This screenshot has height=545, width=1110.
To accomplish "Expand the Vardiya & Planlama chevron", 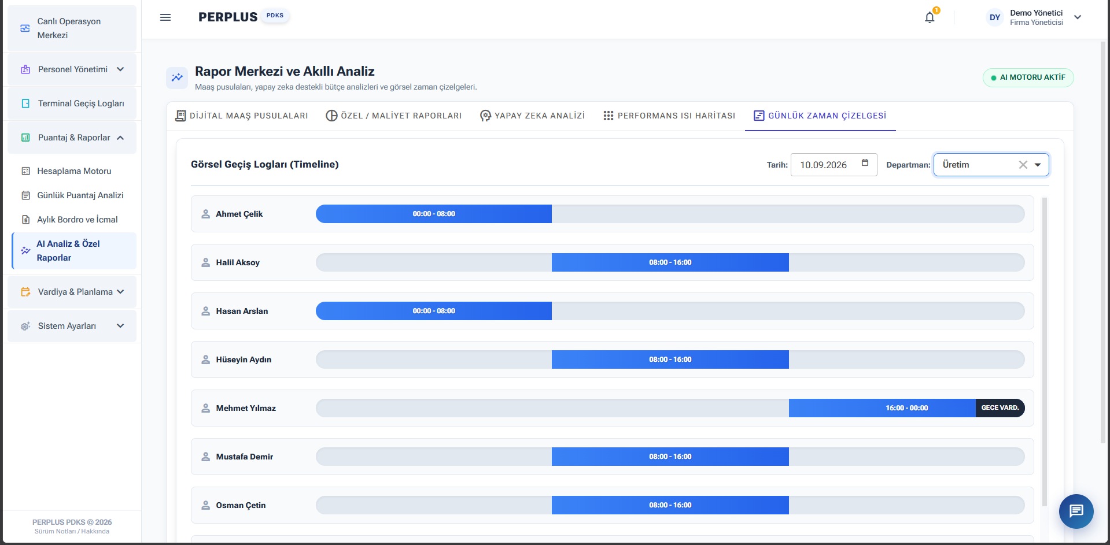I will (x=120, y=292).
